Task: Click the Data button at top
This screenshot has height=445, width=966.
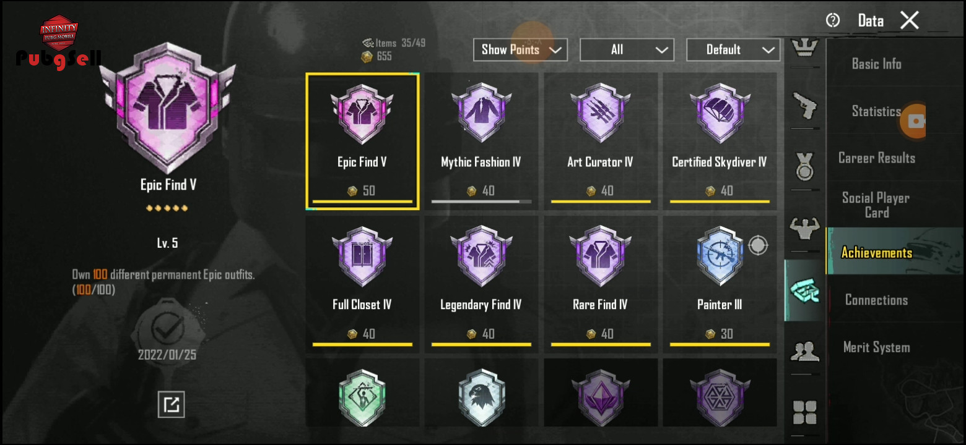Action: [x=871, y=20]
